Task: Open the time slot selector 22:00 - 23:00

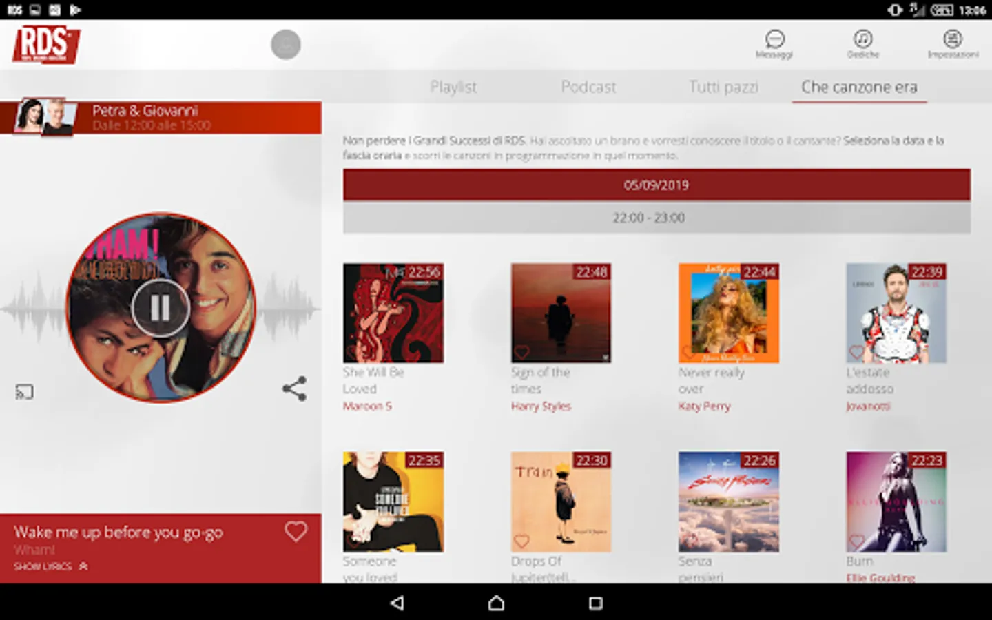Action: coord(657,218)
